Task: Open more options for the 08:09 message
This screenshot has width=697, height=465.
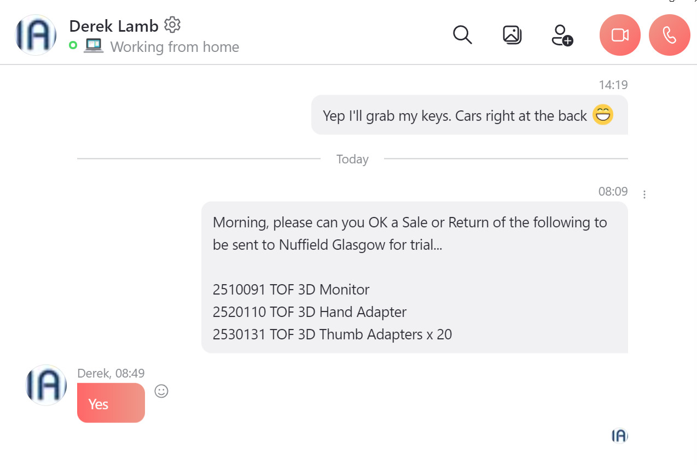Action: 644,195
